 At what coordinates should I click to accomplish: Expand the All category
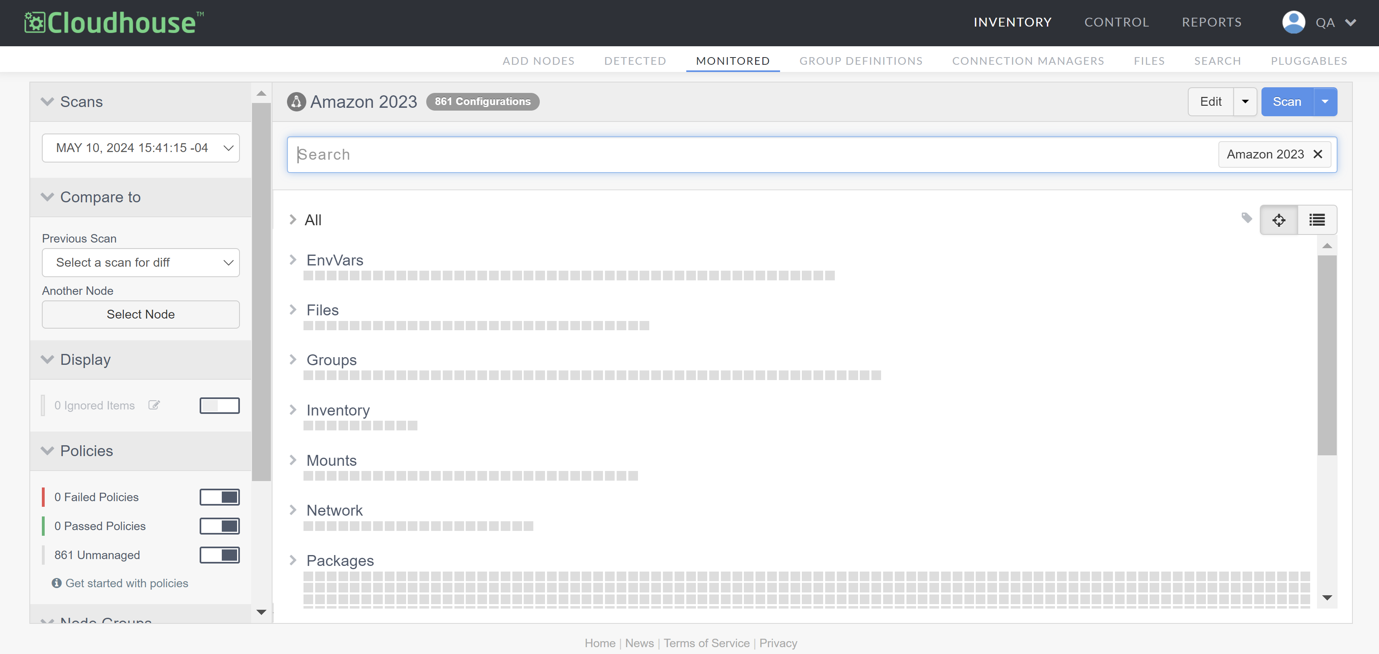coord(293,219)
